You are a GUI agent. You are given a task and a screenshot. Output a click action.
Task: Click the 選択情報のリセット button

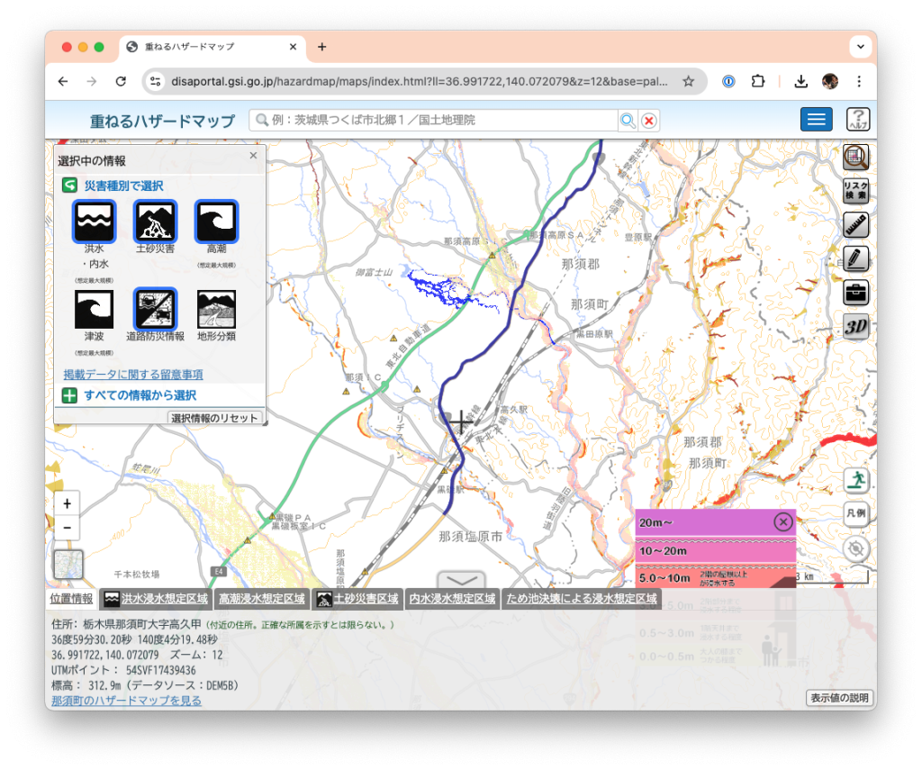214,418
